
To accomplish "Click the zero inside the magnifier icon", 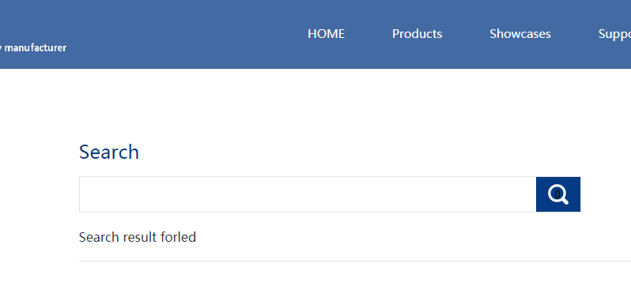I will pyautogui.click(x=557, y=194).
